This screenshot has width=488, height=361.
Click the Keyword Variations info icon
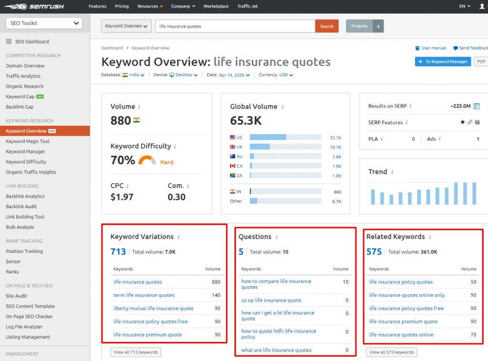(179, 237)
